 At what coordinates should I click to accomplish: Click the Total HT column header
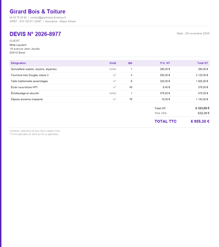pyautogui.click(x=203, y=63)
